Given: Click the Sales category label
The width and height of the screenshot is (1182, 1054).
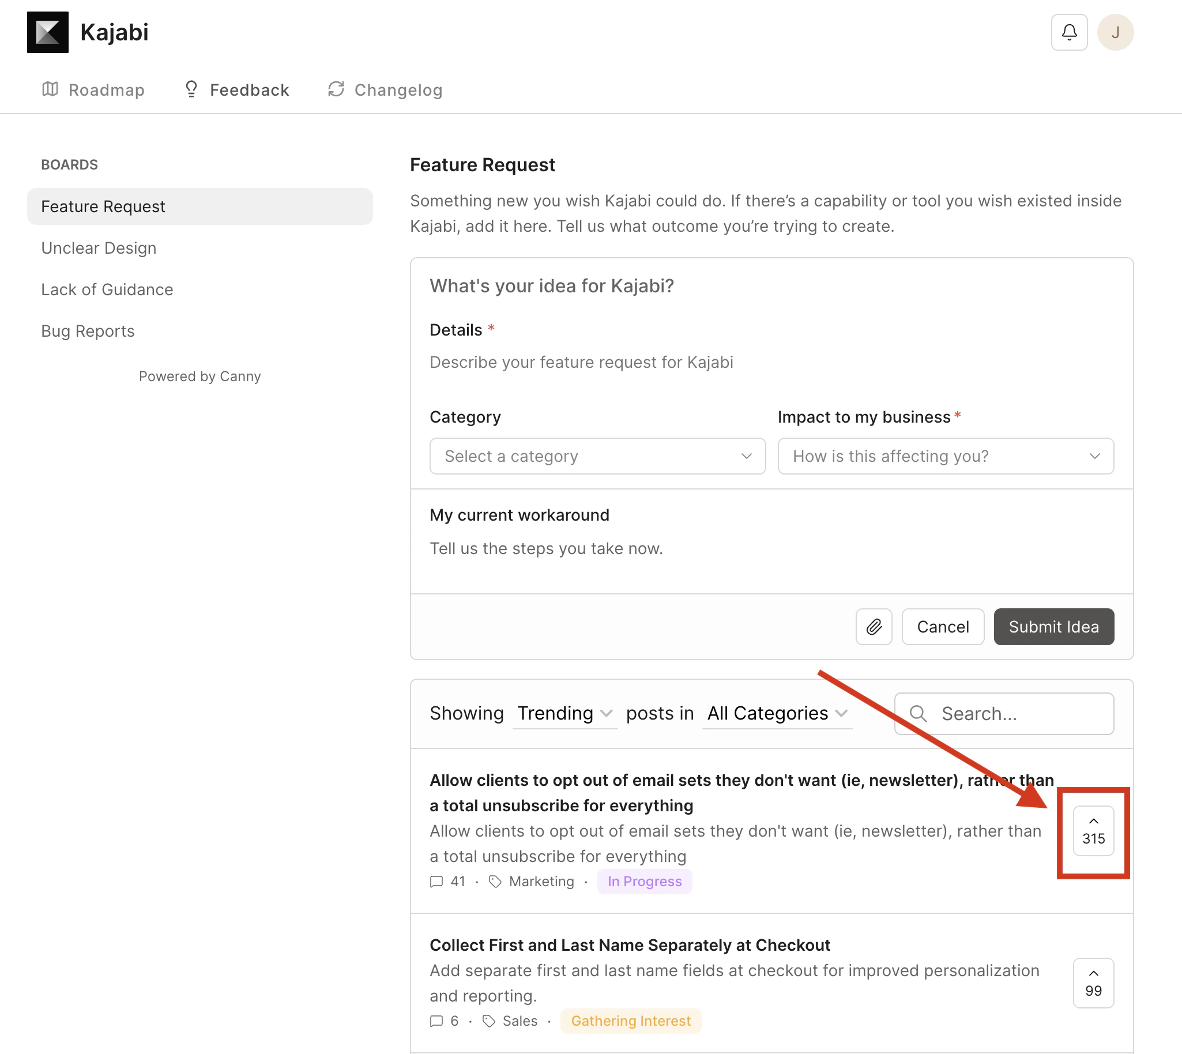Looking at the screenshot, I should pyautogui.click(x=520, y=1021).
